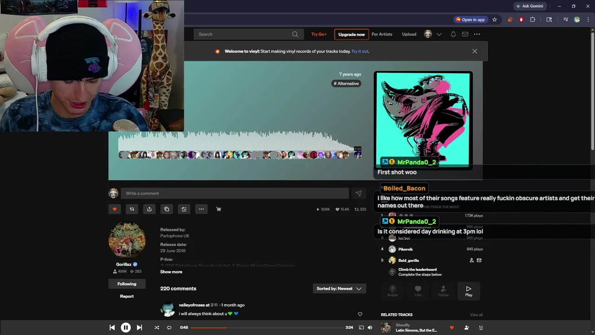Image resolution: width=595 pixels, height=335 pixels.
Task: Toggle repeat mode
Action: [169, 328]
